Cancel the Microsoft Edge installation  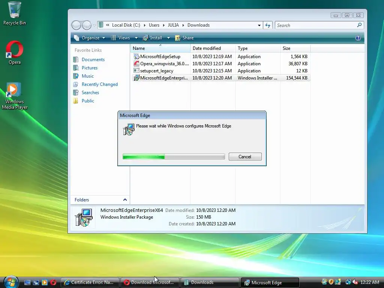pyautogui.click(x=245, y=156)
